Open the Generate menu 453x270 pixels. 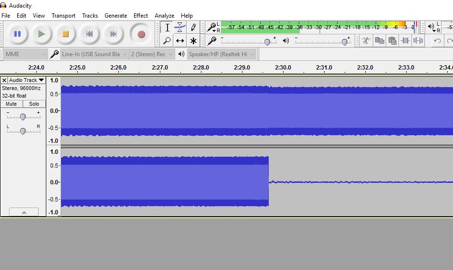click(116, 16)
